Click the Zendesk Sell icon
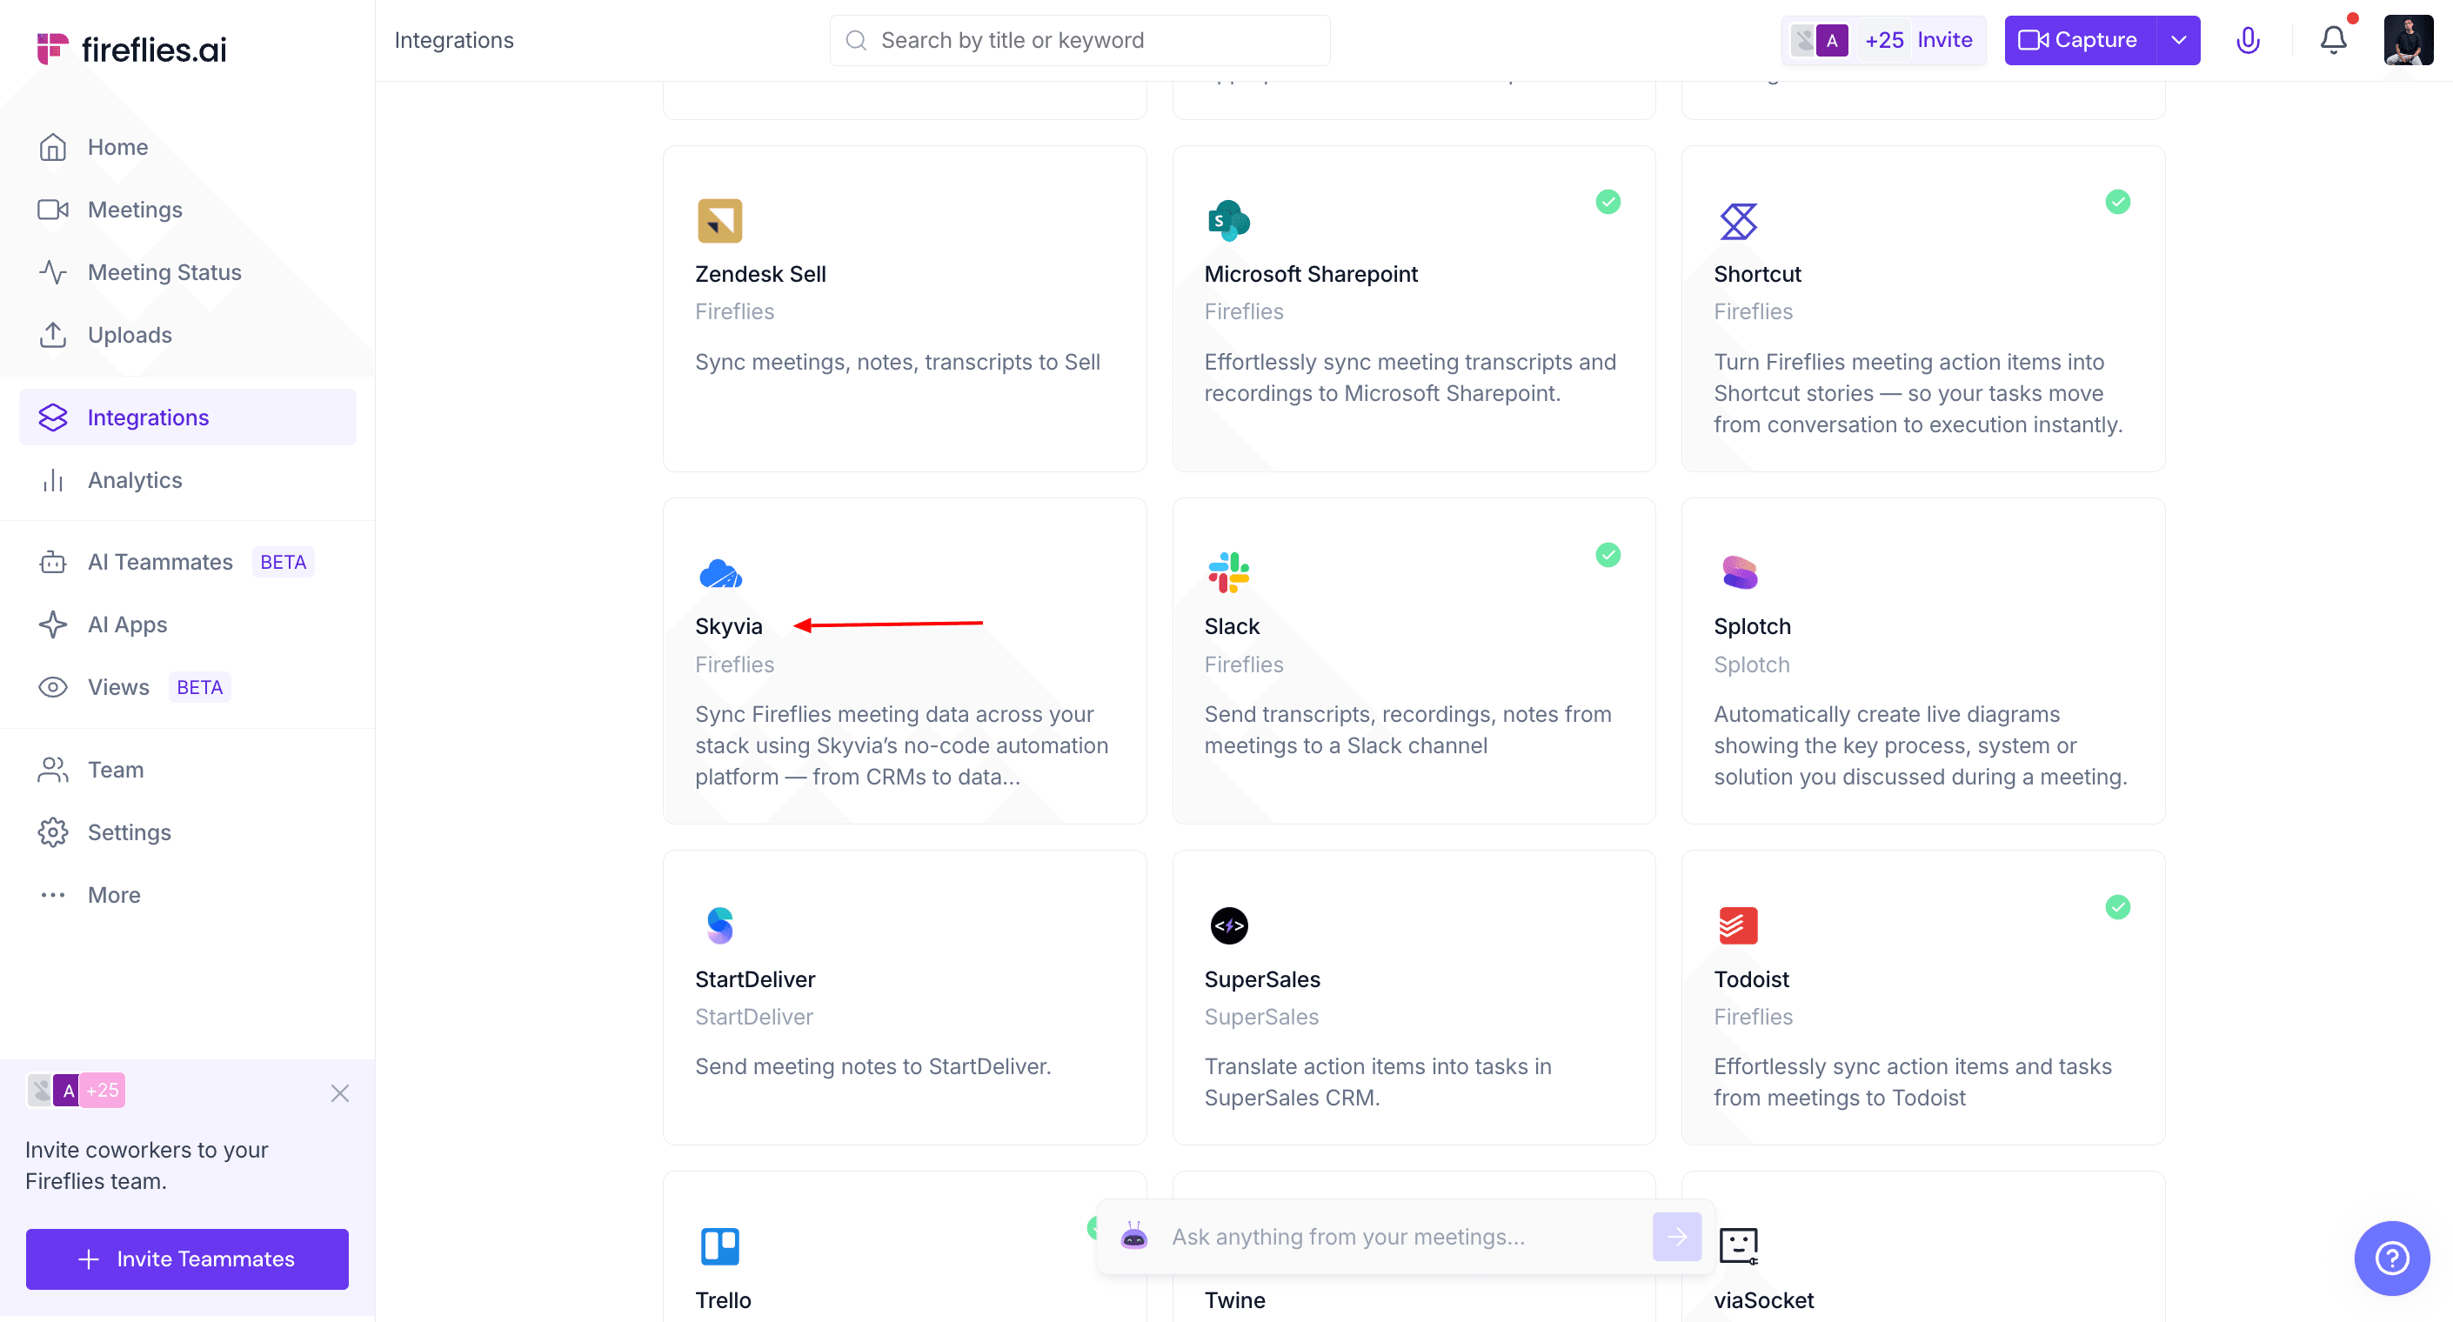 [x=720, y=220]
